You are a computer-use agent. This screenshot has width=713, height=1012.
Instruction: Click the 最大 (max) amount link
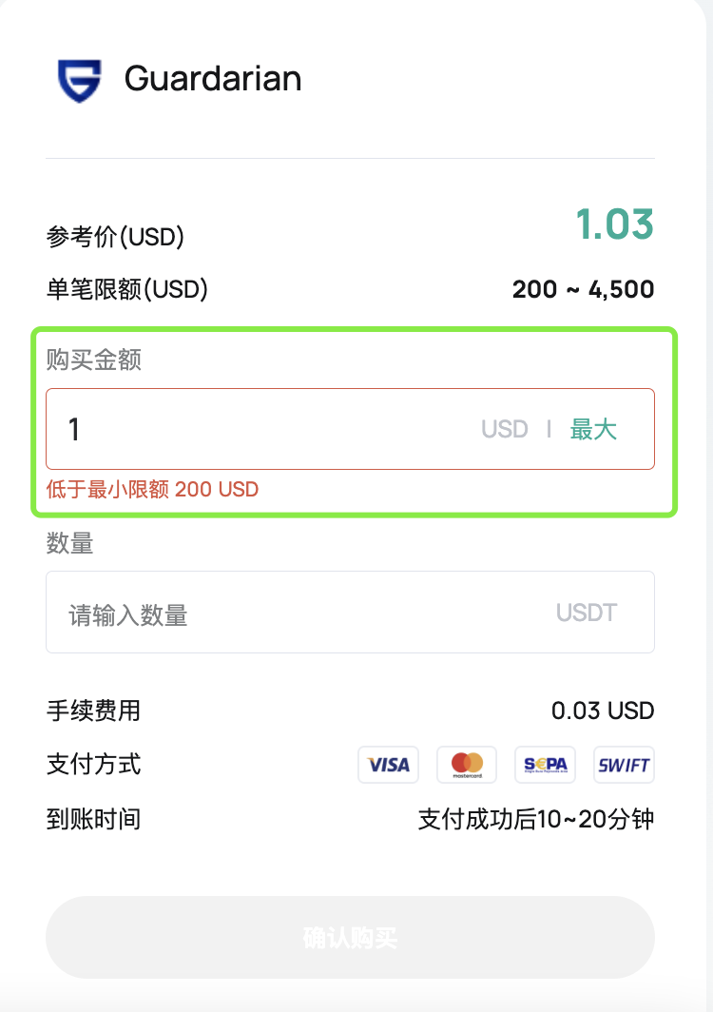point(593,429)
